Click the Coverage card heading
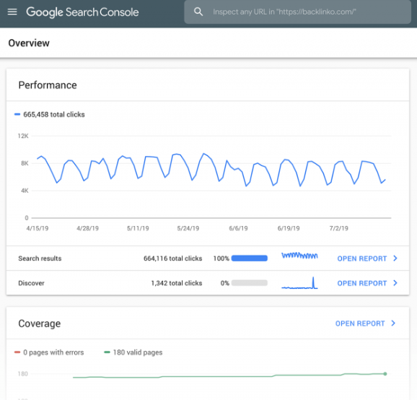 pos(40,323)
